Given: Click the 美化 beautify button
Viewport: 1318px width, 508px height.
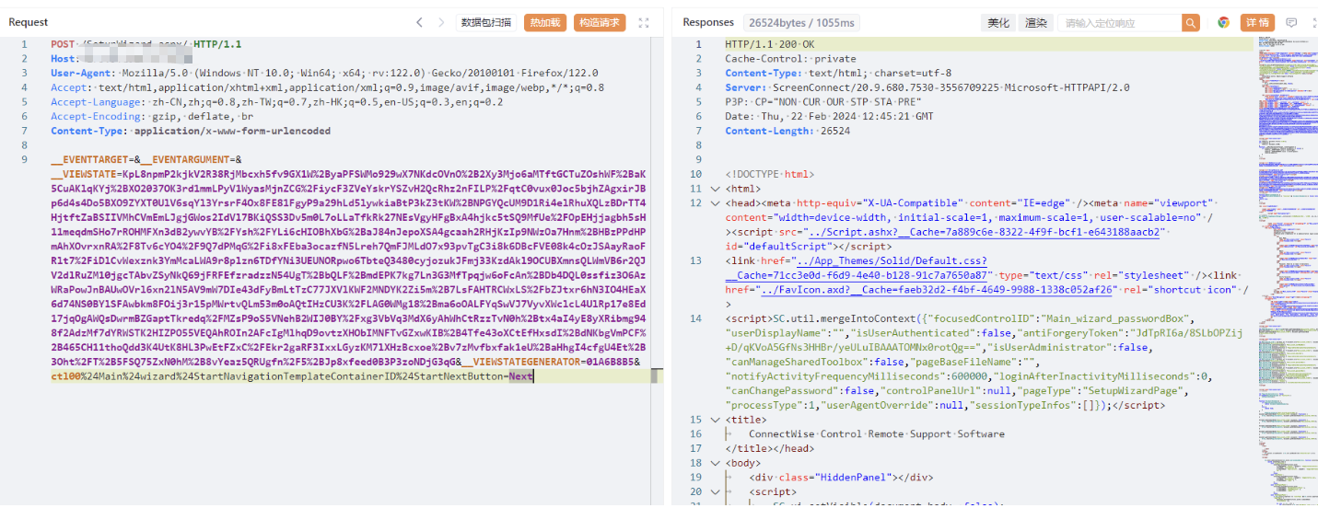Looking at the screenshot, I should point(998,23).
